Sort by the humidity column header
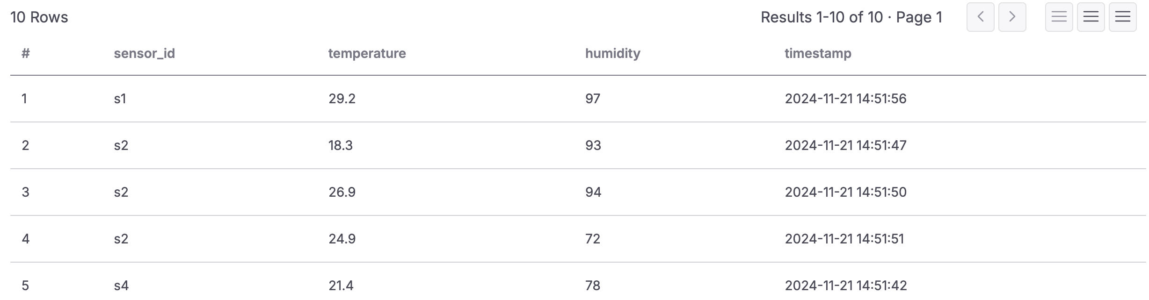This screenshot has width=1149, height=300. tap(613, 53)
